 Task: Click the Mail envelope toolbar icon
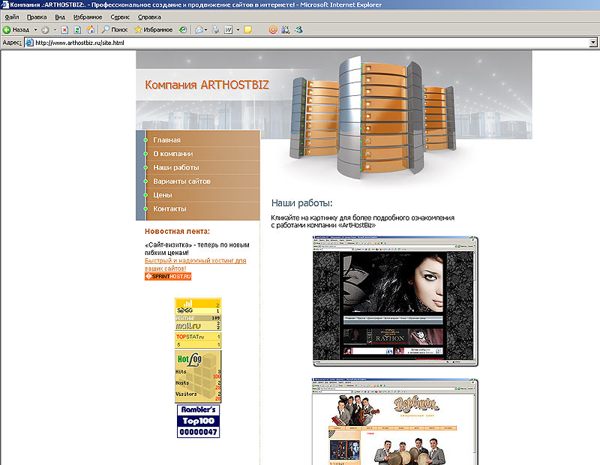[x=199, y=29]
